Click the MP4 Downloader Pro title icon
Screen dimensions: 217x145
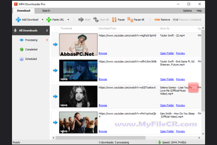pos(16,4)
